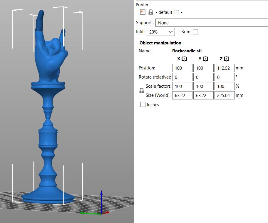Select the X scale factor field
The width and height of the screenshot is (268, 223).
click(x=182, y=86)
